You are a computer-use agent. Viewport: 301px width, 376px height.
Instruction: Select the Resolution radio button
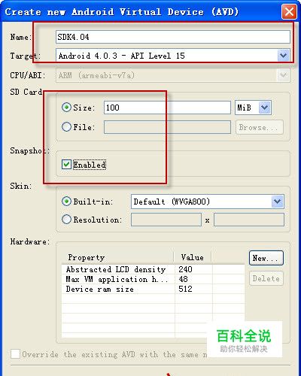(x=66, y=220)
